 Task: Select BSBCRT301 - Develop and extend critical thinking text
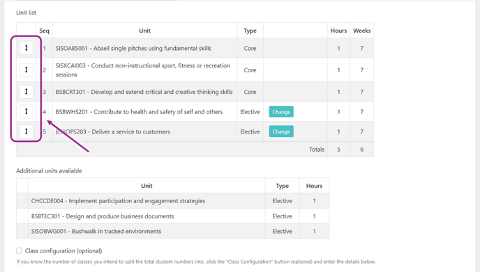(x=144, y=92)
